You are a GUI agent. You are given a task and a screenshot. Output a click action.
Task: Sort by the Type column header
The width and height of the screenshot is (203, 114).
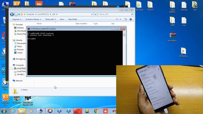pos(95,23)
